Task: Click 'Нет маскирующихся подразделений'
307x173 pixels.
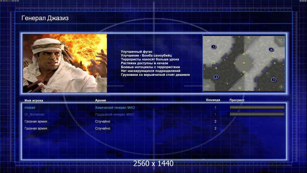Action: click(x=151, y=71)
